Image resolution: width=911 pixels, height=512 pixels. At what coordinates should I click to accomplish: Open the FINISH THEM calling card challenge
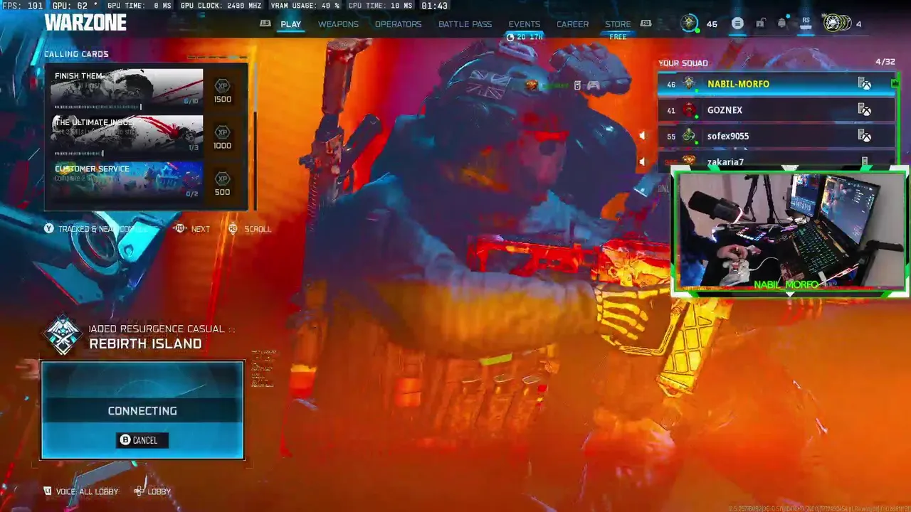pos(127,90)
